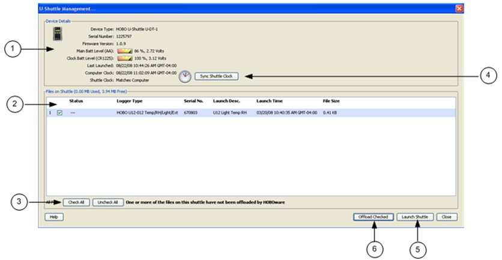502x260 pixels.
Task: Open Help for the shuttle dialog
Action: pyautogui.click(x=54, y=217)
